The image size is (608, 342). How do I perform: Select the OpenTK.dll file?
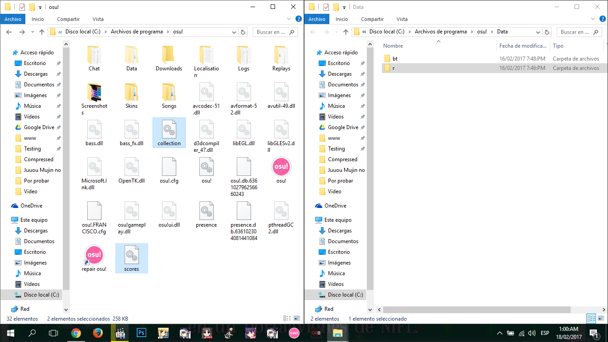(132, 171)
